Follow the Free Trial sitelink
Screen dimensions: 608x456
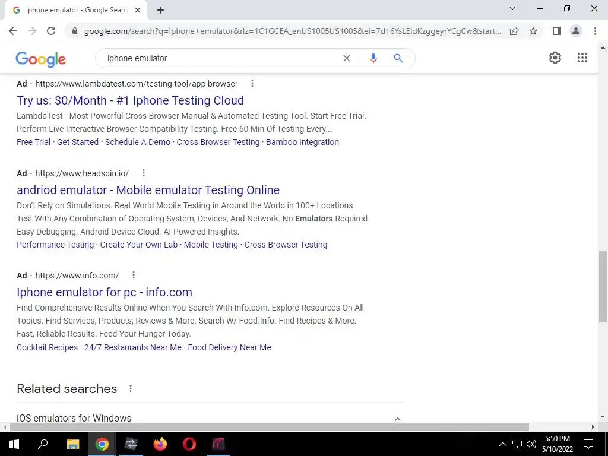pos(33,142)
